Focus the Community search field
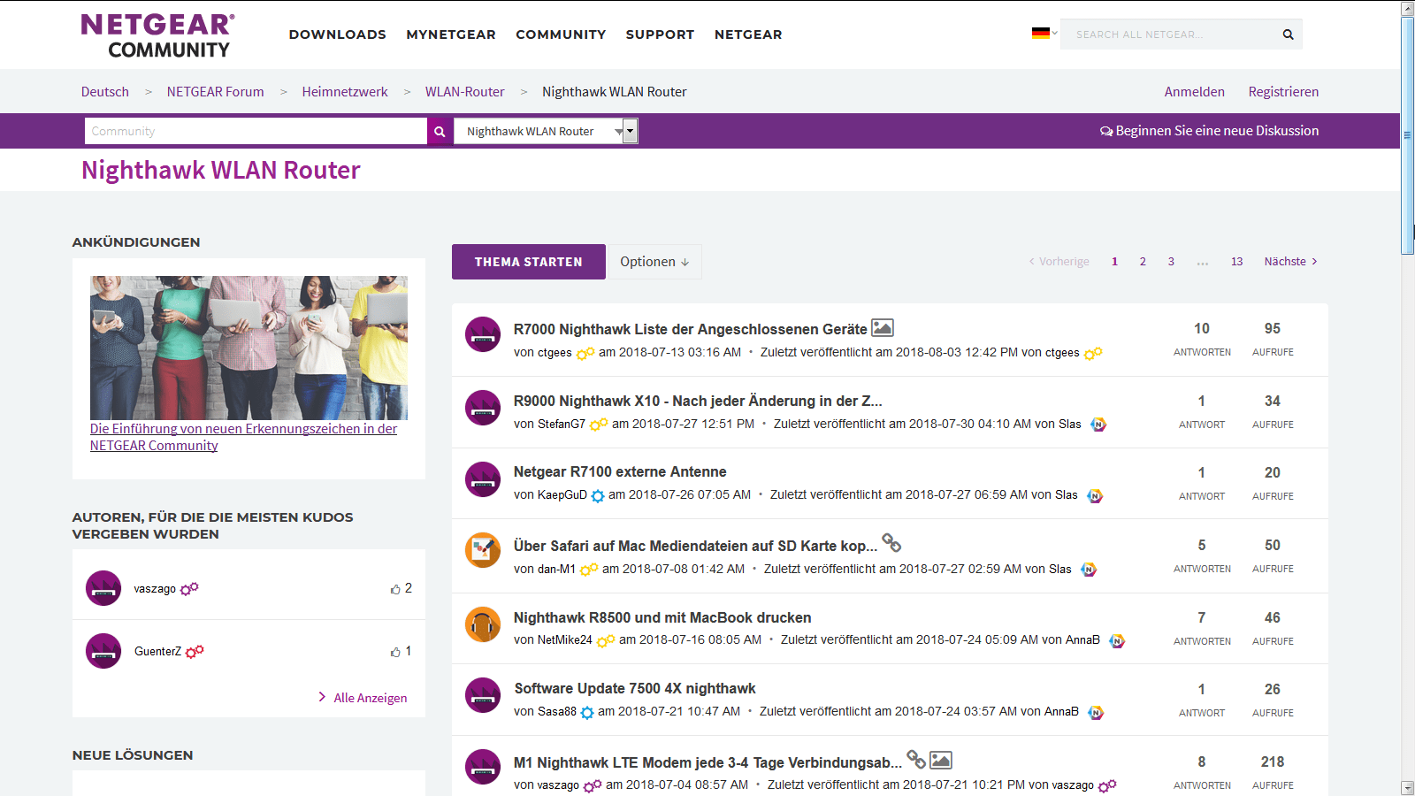 tap(256, 131)
